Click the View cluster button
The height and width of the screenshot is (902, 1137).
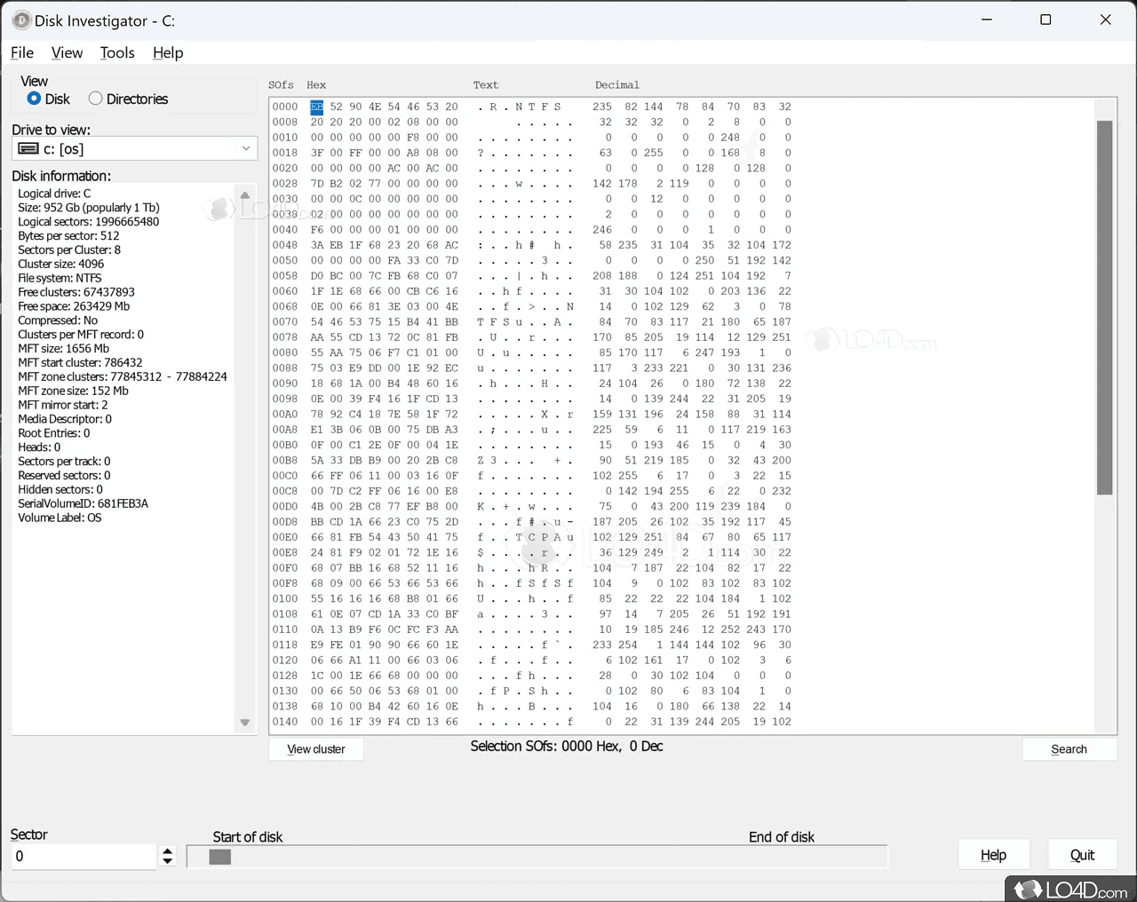click(x=315, y=748)
